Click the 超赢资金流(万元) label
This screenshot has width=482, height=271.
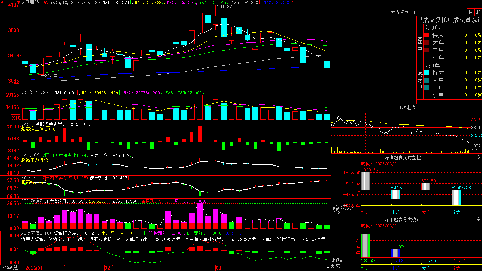pyautogui.click(x=39, y=129)
